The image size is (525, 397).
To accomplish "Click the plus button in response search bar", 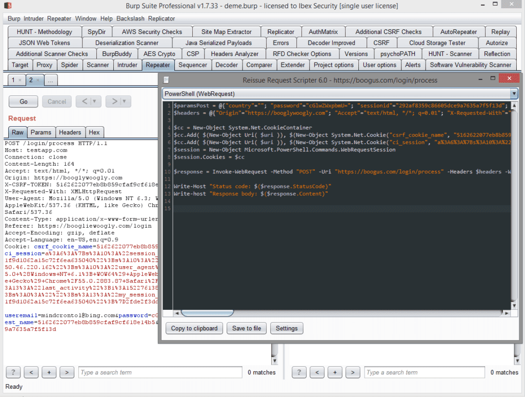I will click(335, 372).
